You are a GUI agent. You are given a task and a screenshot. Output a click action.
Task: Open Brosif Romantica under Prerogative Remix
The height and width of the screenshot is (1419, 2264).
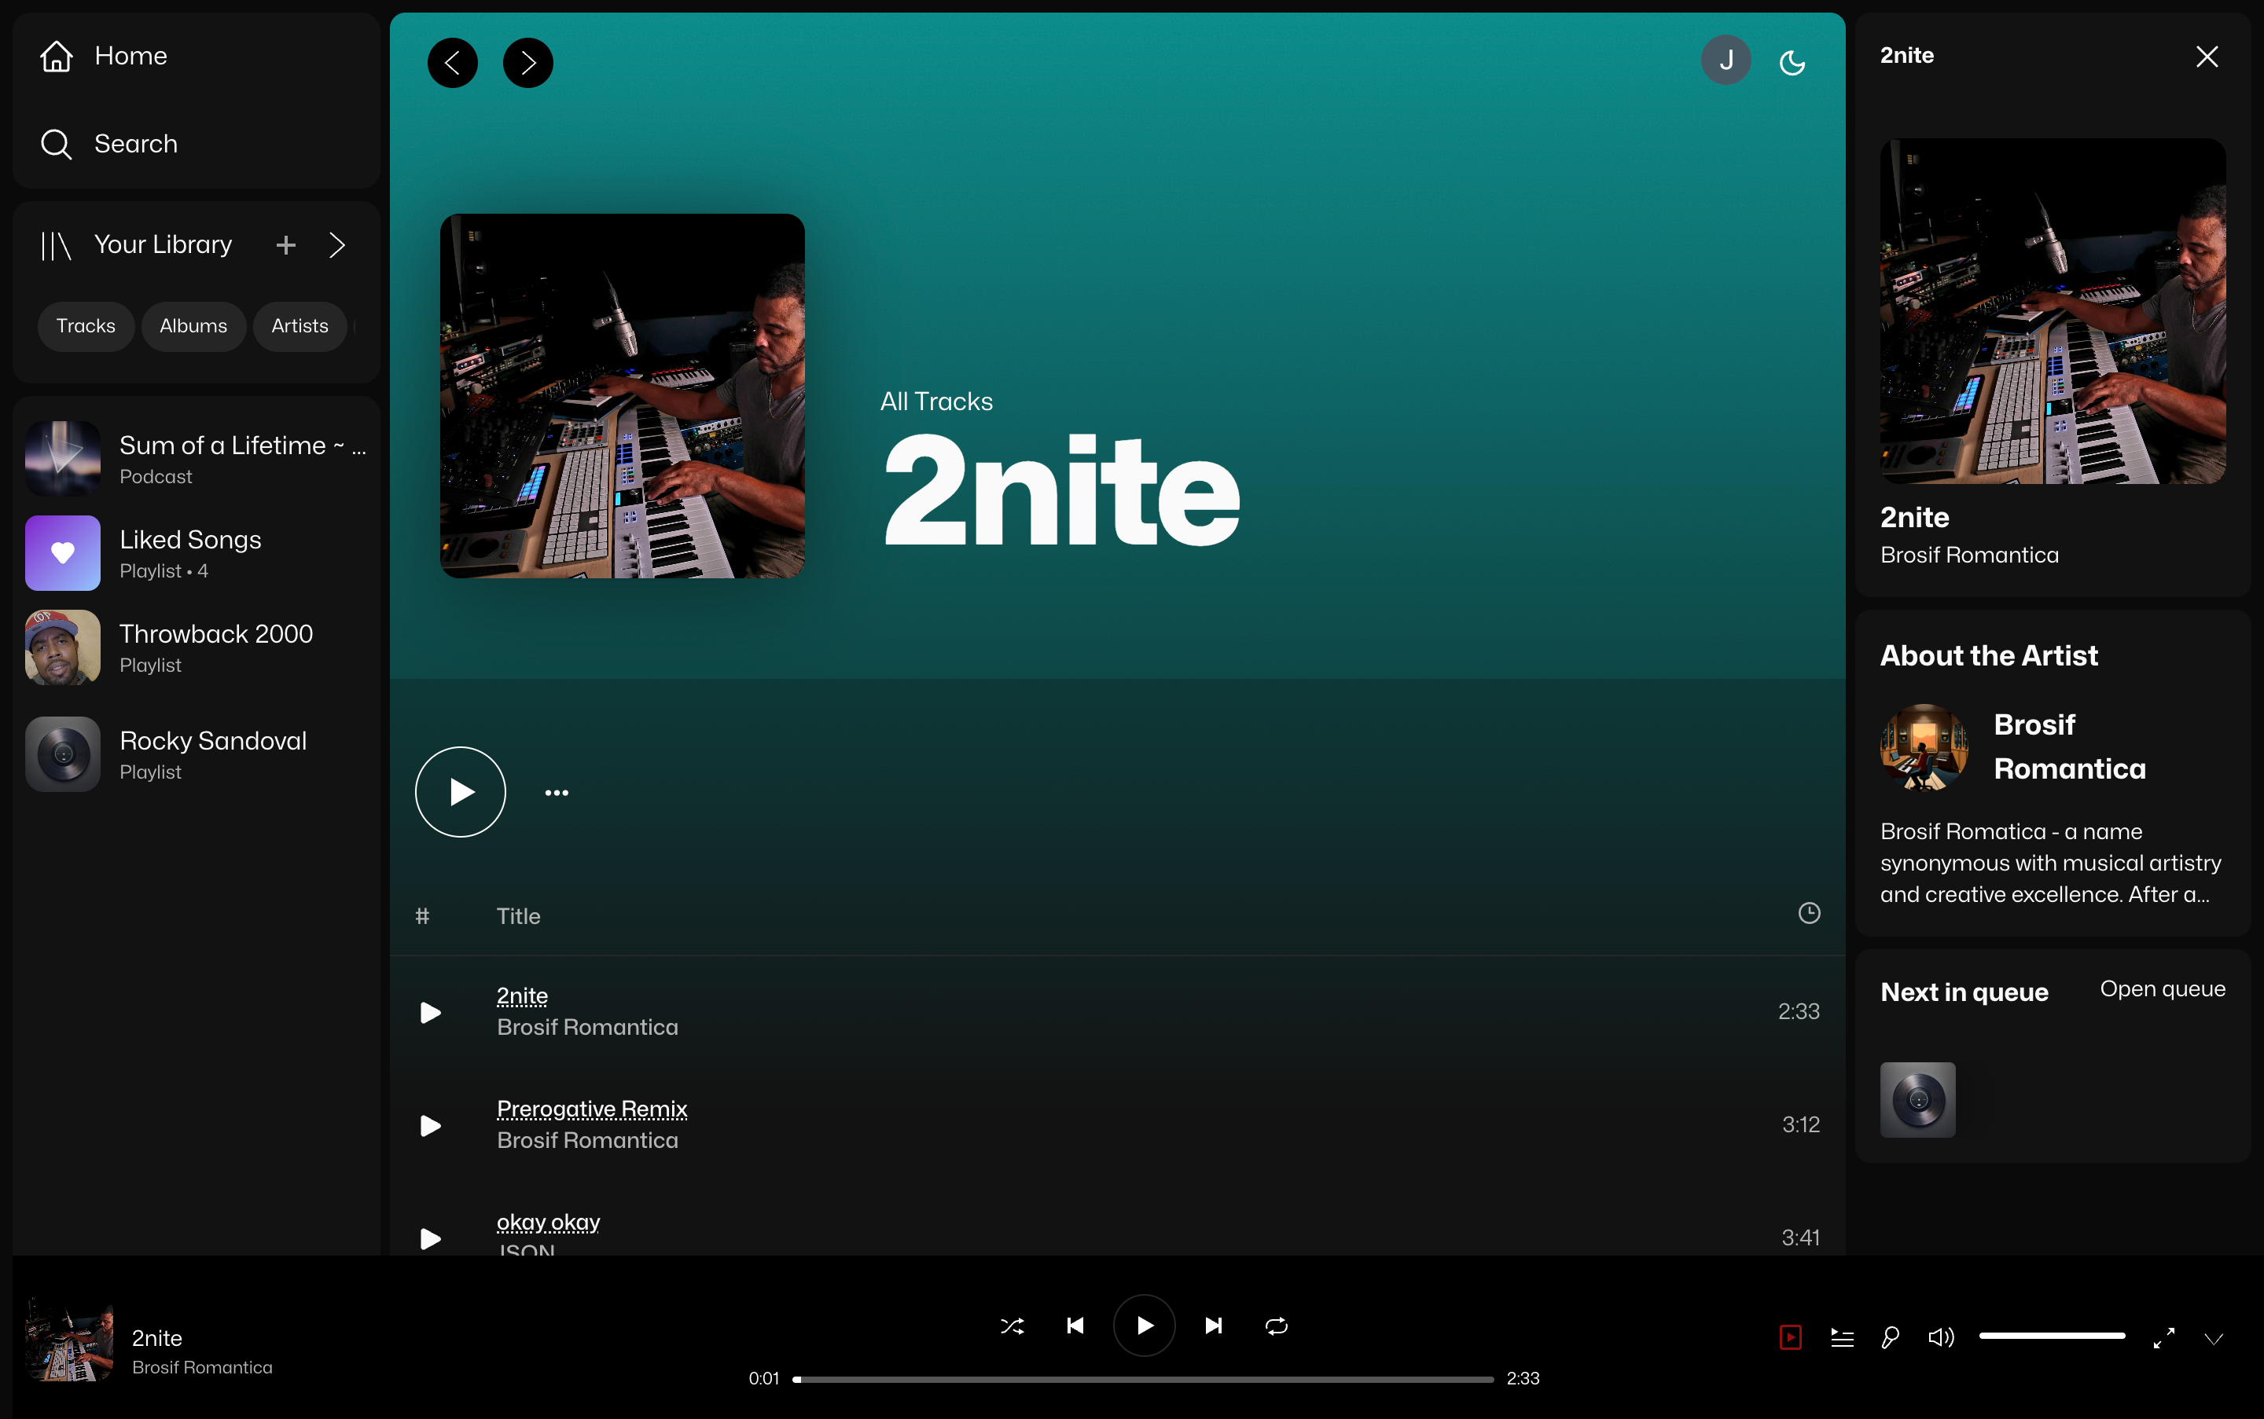pyautogui.click(x=587, y=1140)
